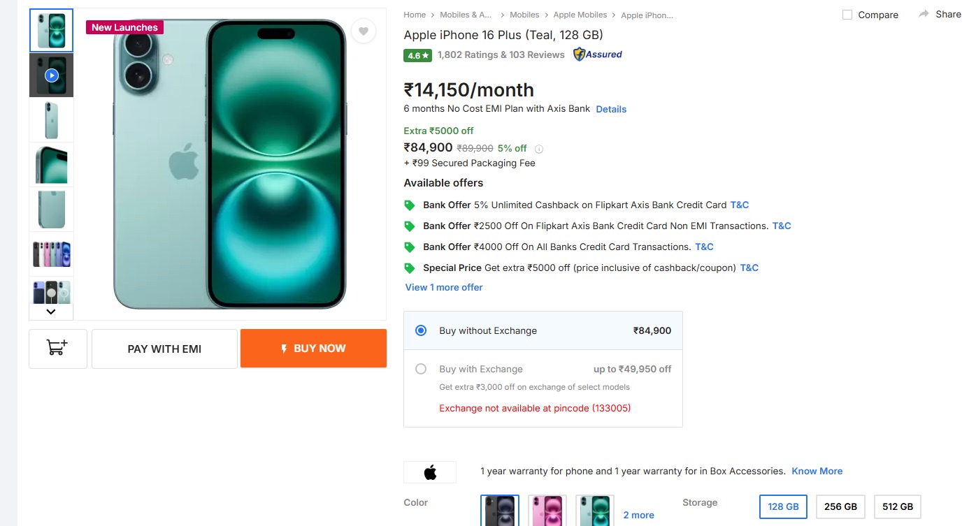This screenshot has height=526, width=969.
Task: Select Buy with Exchange radio button
Action: 421,369
